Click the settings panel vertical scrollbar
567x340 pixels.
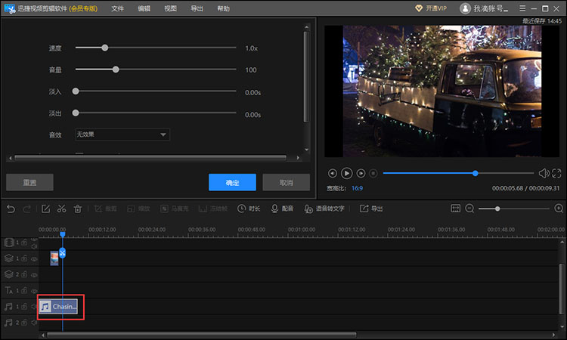click(x=306, y=76)
